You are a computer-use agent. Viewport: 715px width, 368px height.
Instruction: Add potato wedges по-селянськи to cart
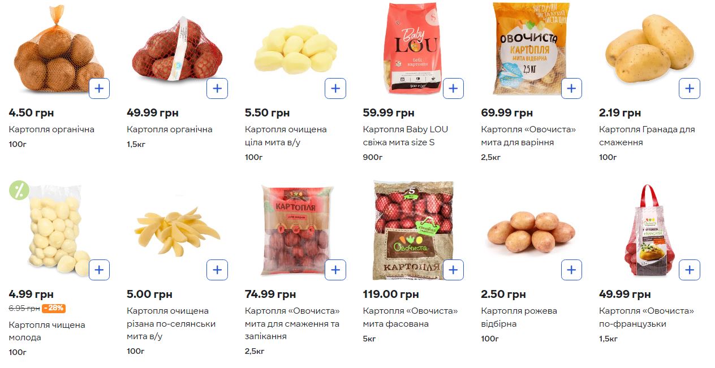[x=217, y=270]
